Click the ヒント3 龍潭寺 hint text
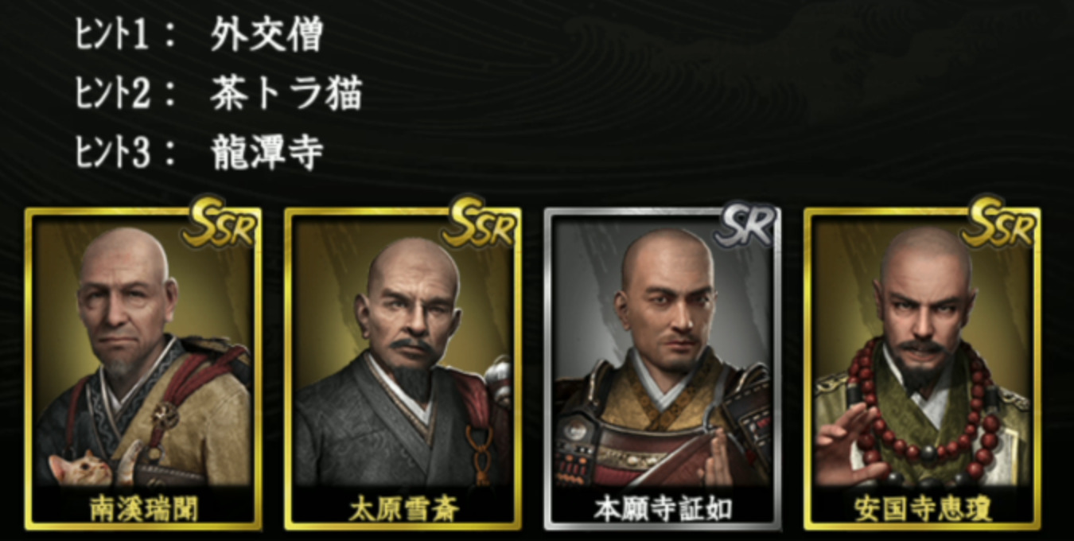 tap(200, 152)
